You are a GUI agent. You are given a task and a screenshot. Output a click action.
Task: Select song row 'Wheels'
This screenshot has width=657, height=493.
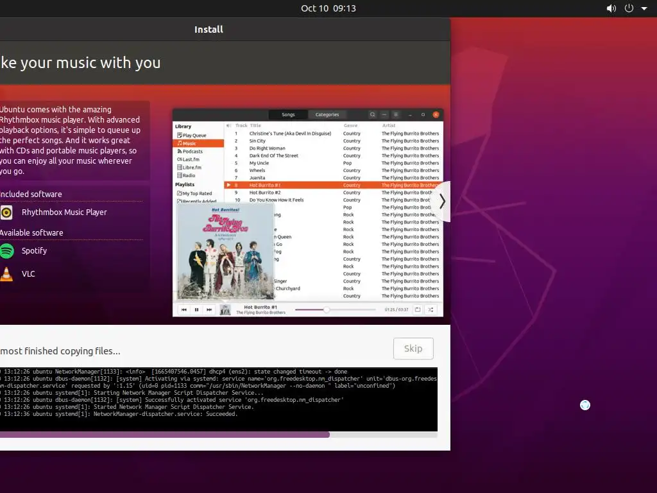334,171
